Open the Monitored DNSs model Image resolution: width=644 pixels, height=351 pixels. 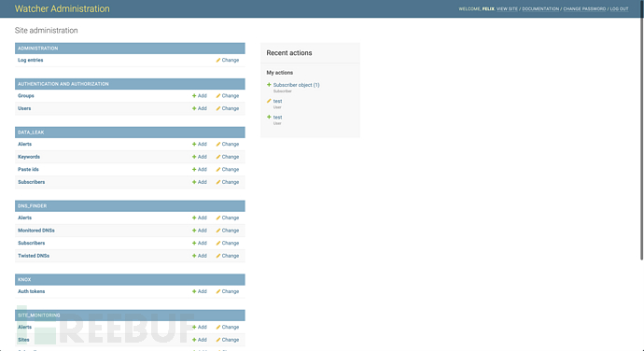point(36,231)
